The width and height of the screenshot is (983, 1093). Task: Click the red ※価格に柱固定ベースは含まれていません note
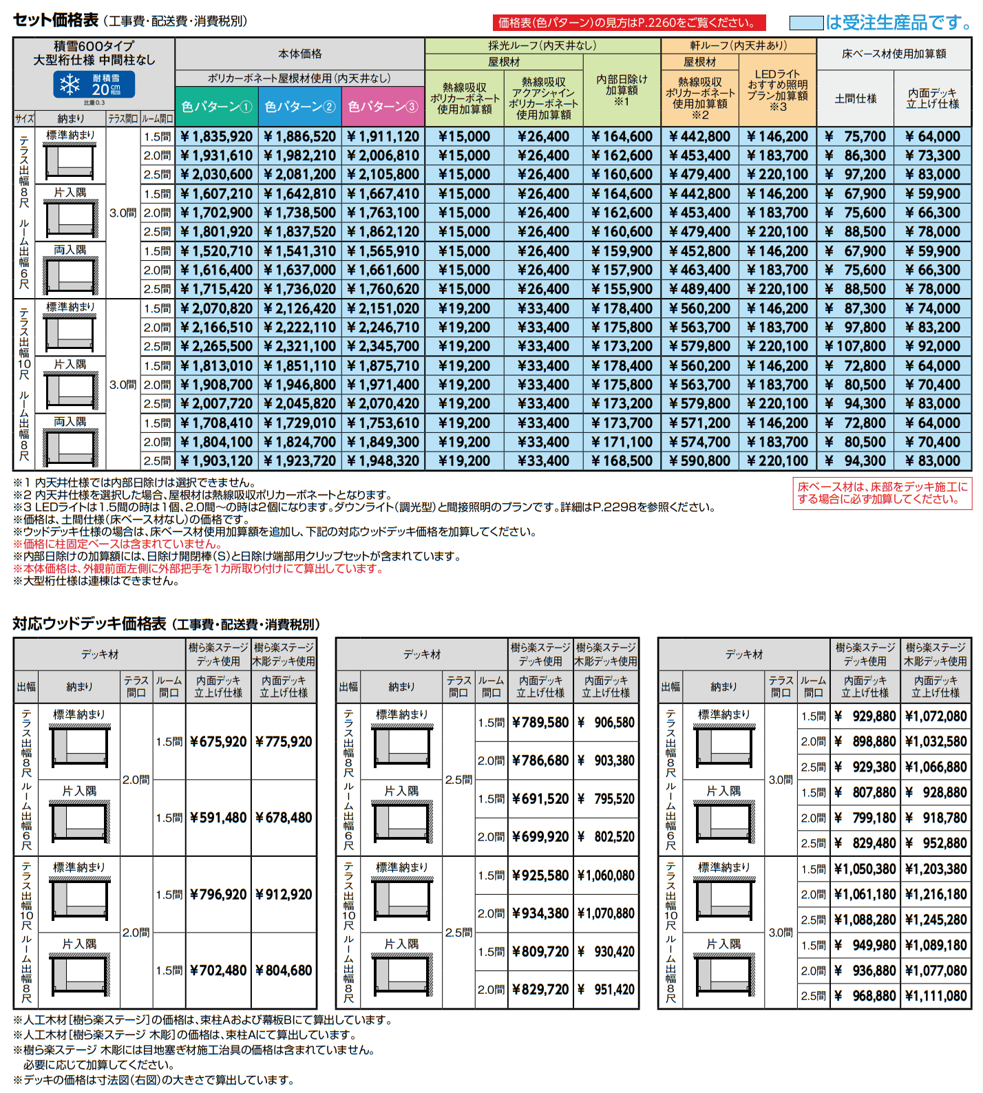[x=118, y=544]
